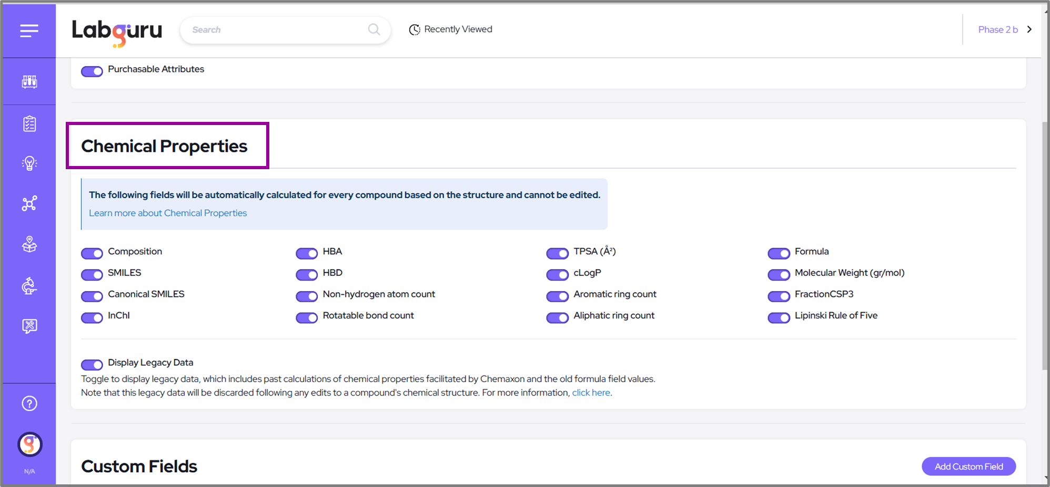Open the microscope sidebar icon
The width and height of the screenshot is (1050, 487).
[x=29, y=286]
